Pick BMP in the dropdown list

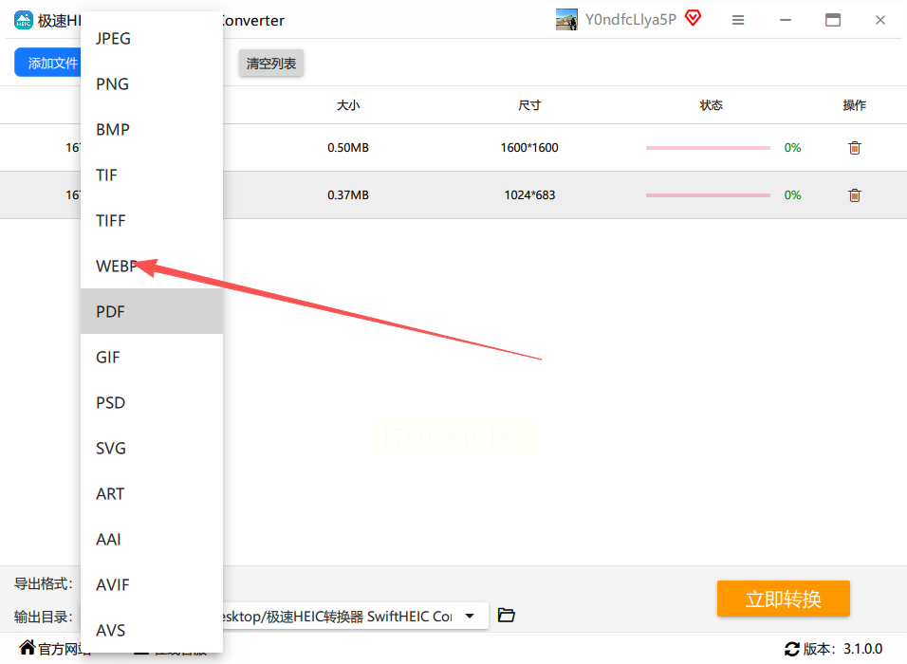152,130
